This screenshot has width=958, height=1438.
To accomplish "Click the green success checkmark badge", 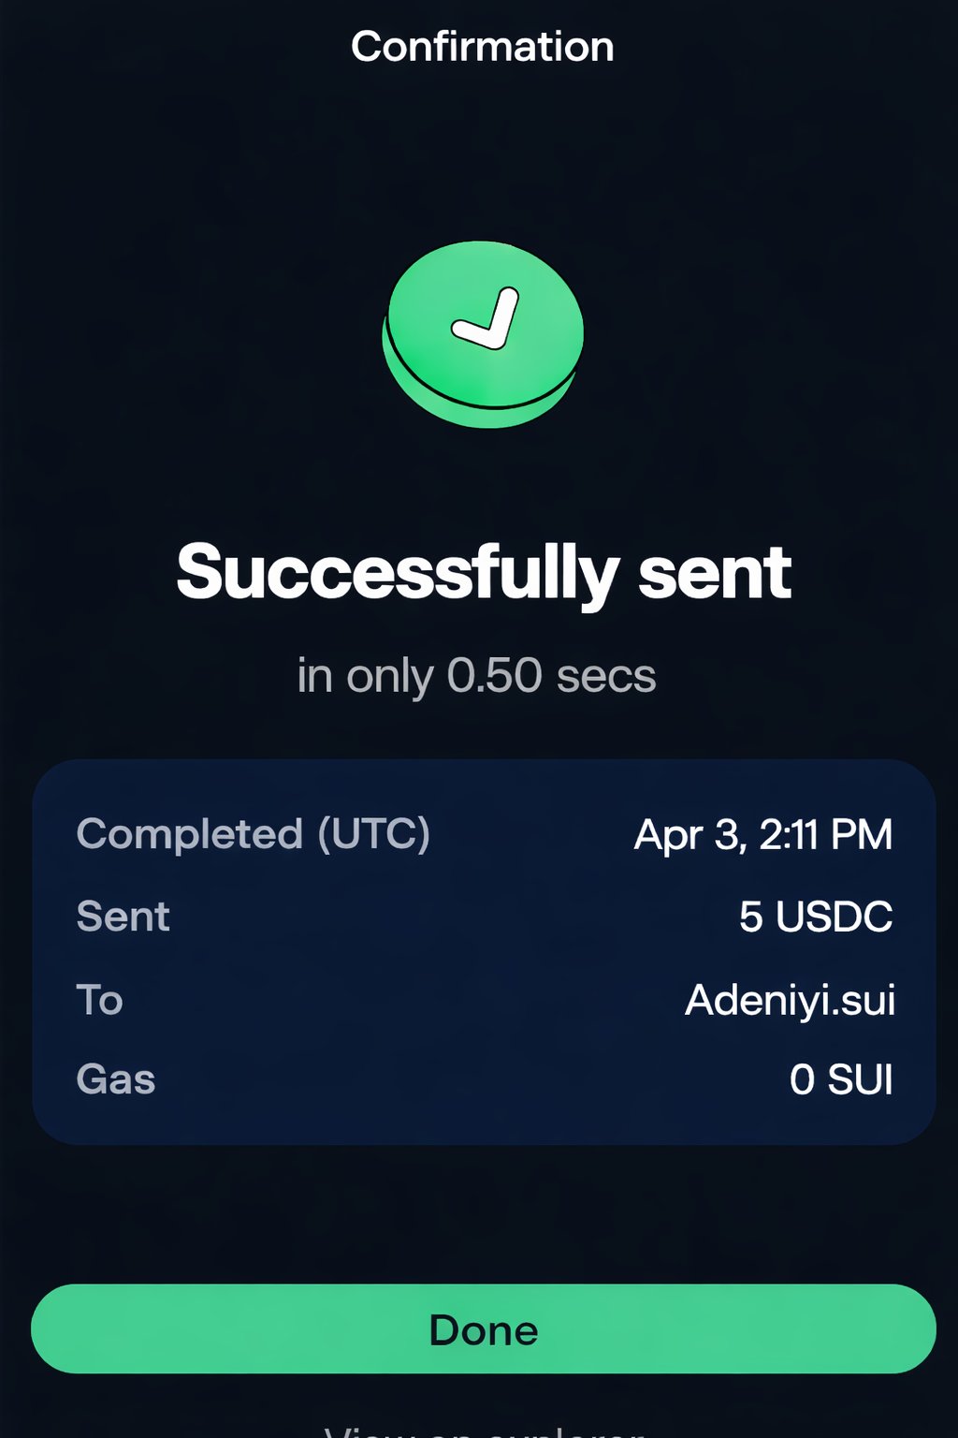I will point(483,333).
